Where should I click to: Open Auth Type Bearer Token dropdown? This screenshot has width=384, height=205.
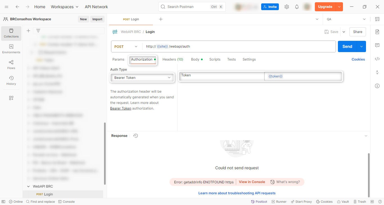click(x=142, y=78)
